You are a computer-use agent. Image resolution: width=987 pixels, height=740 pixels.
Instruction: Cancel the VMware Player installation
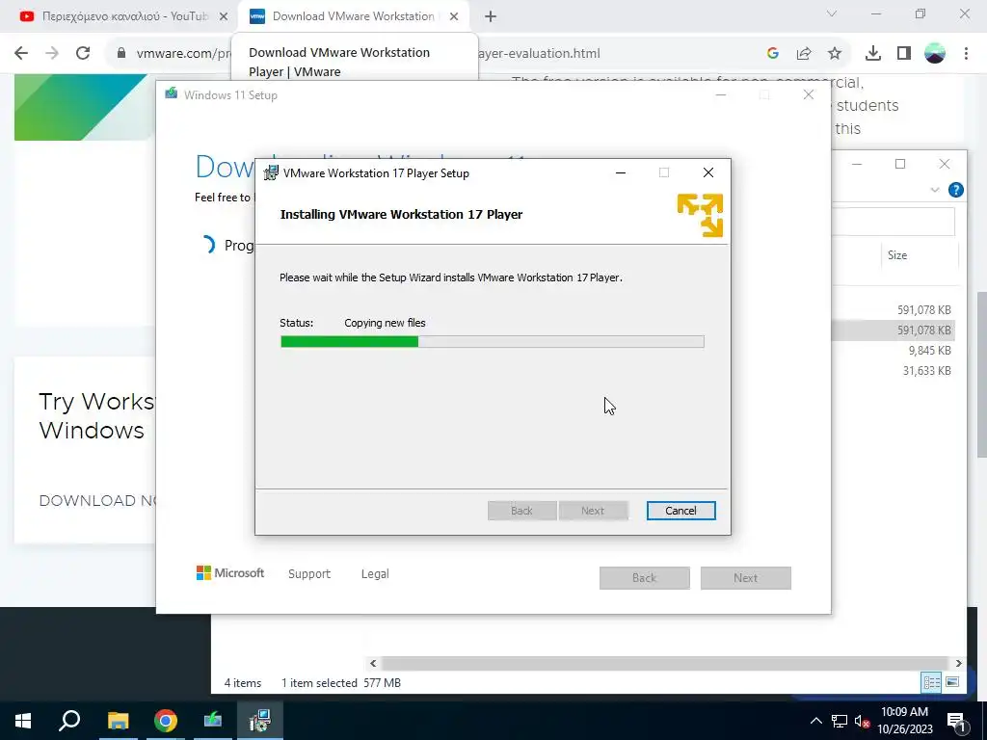coord(680,511)
